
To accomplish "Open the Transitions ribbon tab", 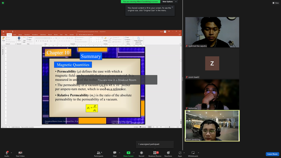I will [27, 35].
